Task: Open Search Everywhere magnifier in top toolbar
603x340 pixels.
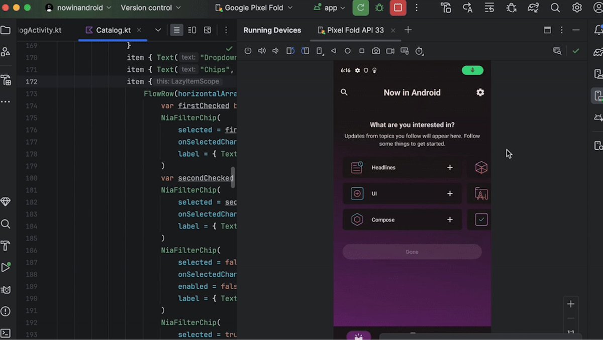Action: [x=555, y=8]
